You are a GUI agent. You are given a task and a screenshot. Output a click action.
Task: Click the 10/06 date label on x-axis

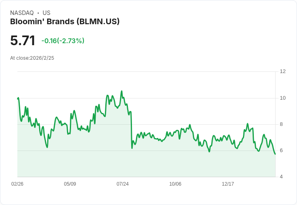(x=175, y=184)
